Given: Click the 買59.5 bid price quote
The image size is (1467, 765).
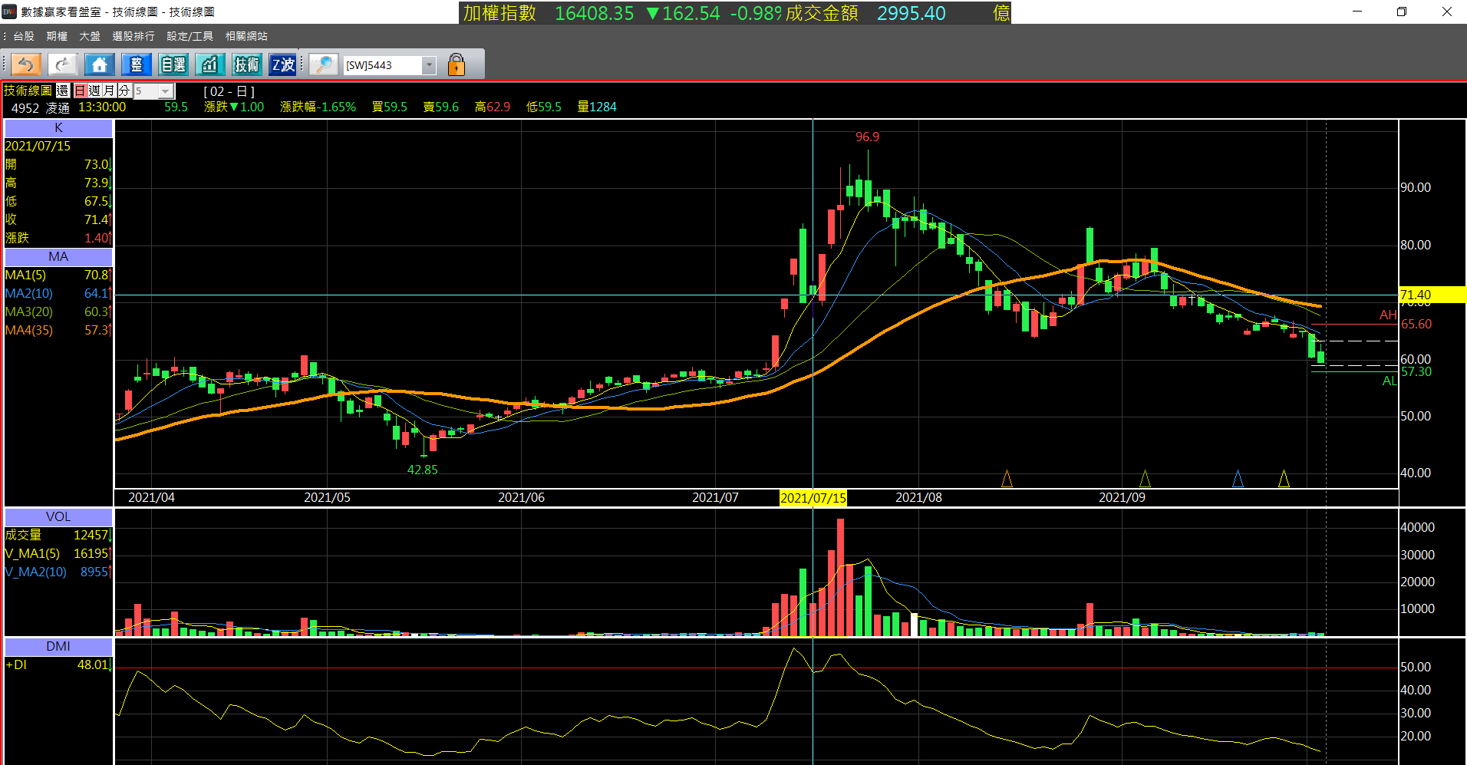Looking at the screenshot, I should [x=390, y=107].
